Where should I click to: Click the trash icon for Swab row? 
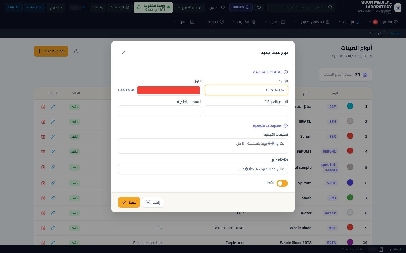(x=43, y=198)
